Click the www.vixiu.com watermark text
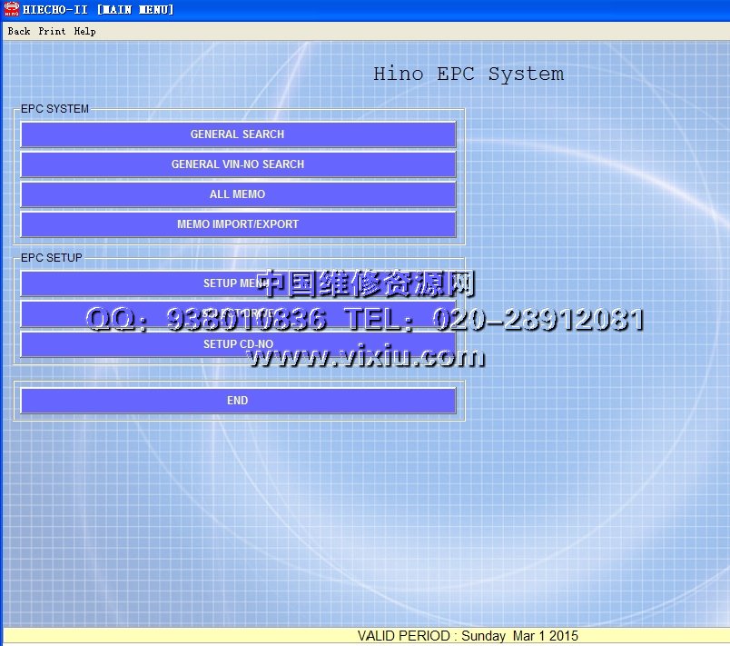This screenshot has width=730, height=646. coord(366,357)
